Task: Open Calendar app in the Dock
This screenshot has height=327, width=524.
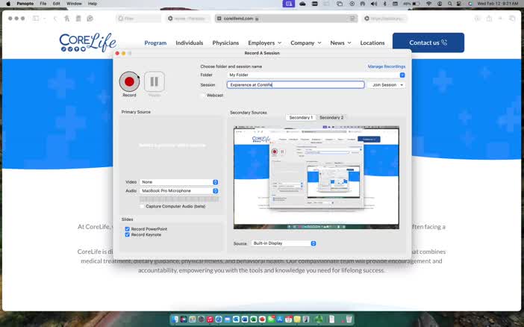Action: 288,320
